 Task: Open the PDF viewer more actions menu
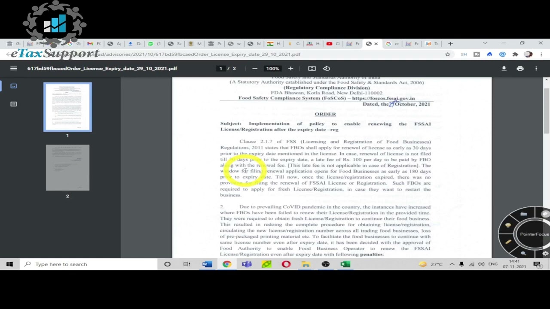pos(536,68)
